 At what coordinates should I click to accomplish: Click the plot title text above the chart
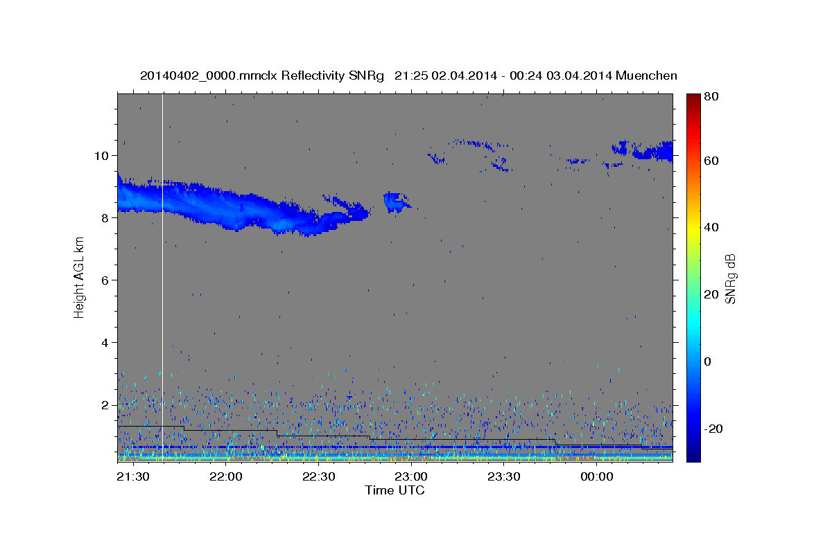pos(408,75)
